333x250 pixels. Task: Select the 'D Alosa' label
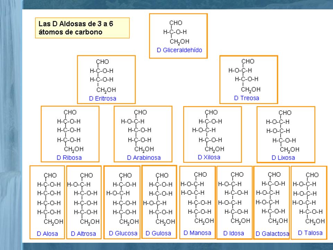tap(48, 234)
